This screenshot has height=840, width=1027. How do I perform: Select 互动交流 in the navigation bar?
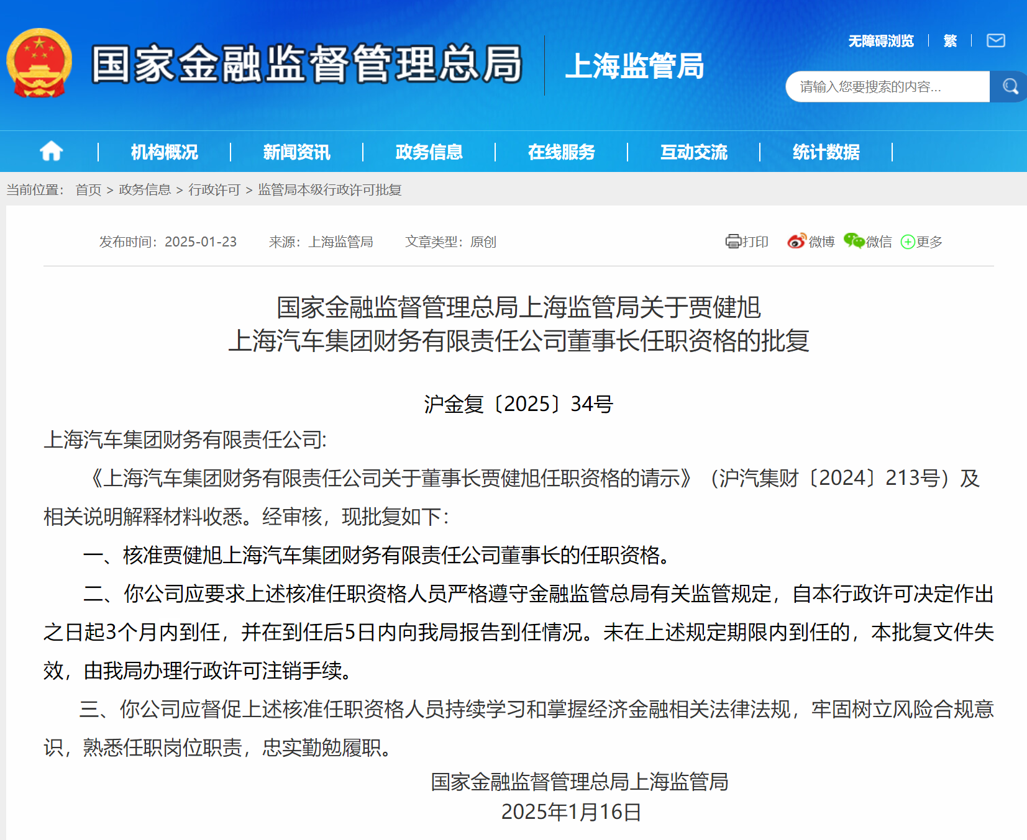[693, 152]
